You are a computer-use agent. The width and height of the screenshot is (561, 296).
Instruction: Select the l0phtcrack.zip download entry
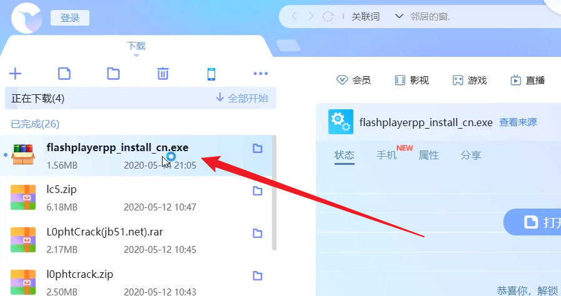pos(125,281)
